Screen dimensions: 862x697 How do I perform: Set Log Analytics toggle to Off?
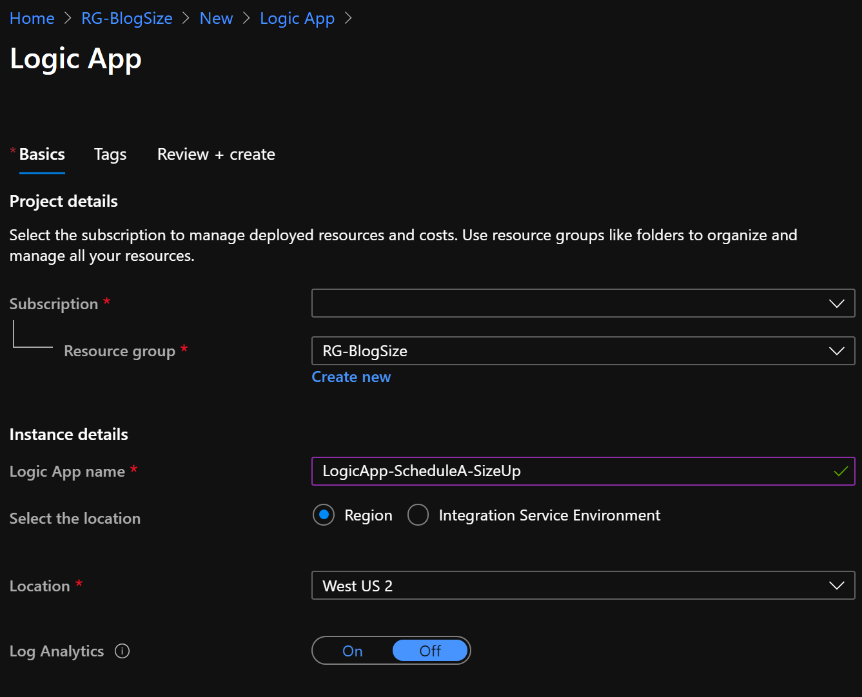430,651
